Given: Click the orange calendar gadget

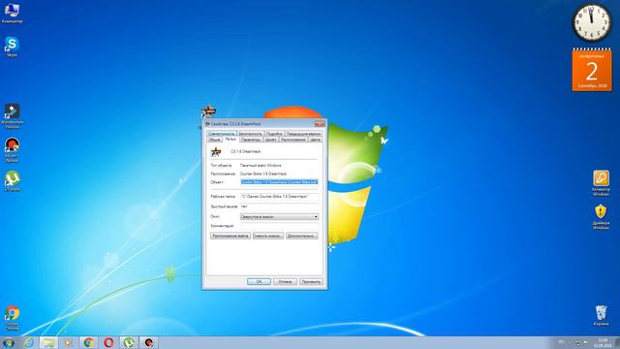Looking at the screenshot, I should 592,70.
